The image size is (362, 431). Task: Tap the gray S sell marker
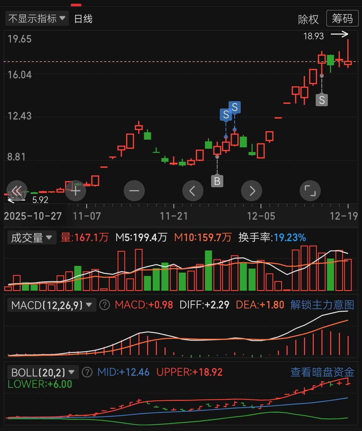322,100
